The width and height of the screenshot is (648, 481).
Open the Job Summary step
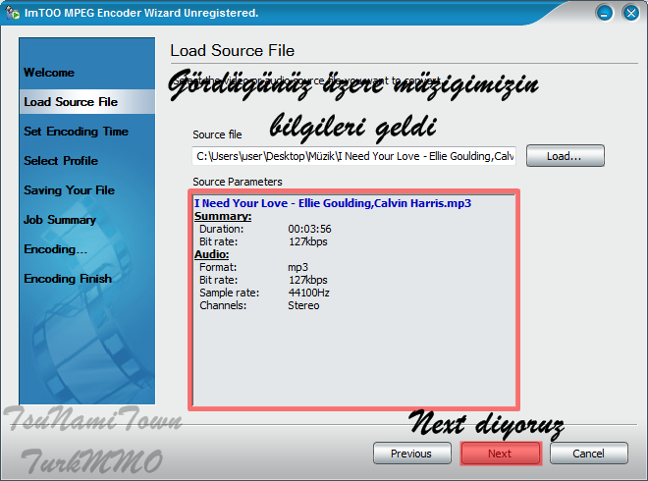60,220
